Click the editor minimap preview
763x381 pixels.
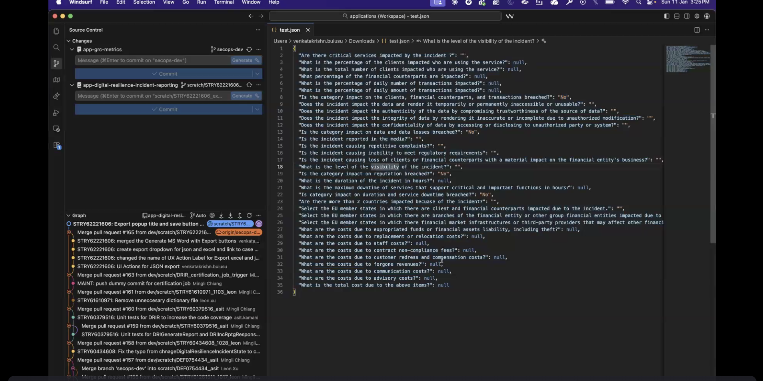[688, 59]
